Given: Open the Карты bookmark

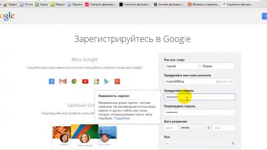Looking at the screenshot, I should (x=42, y=5).
